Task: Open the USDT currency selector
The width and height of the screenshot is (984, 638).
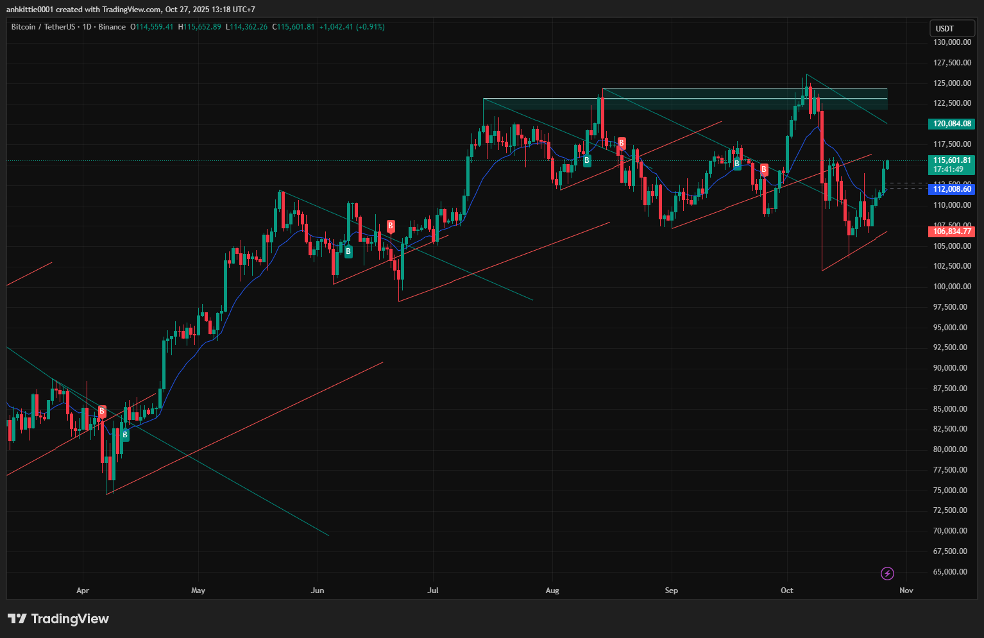Action: [x=952, y=28]
